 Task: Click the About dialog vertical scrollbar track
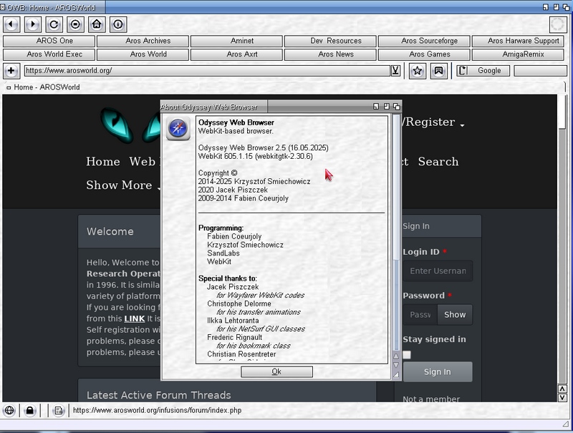coord(396,233)
